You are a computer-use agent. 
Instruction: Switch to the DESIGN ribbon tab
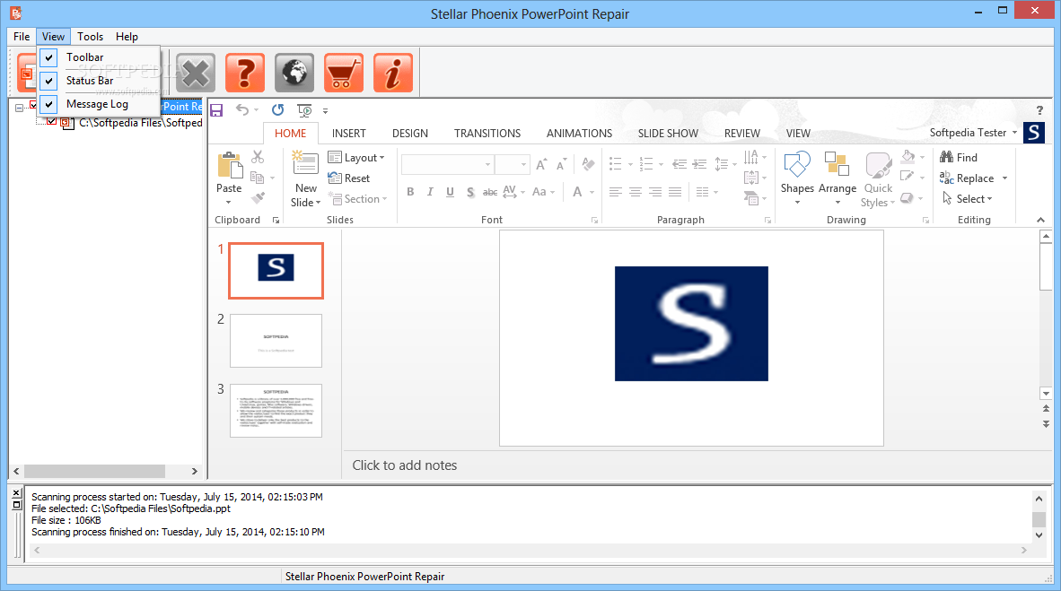tap(410, 134)
